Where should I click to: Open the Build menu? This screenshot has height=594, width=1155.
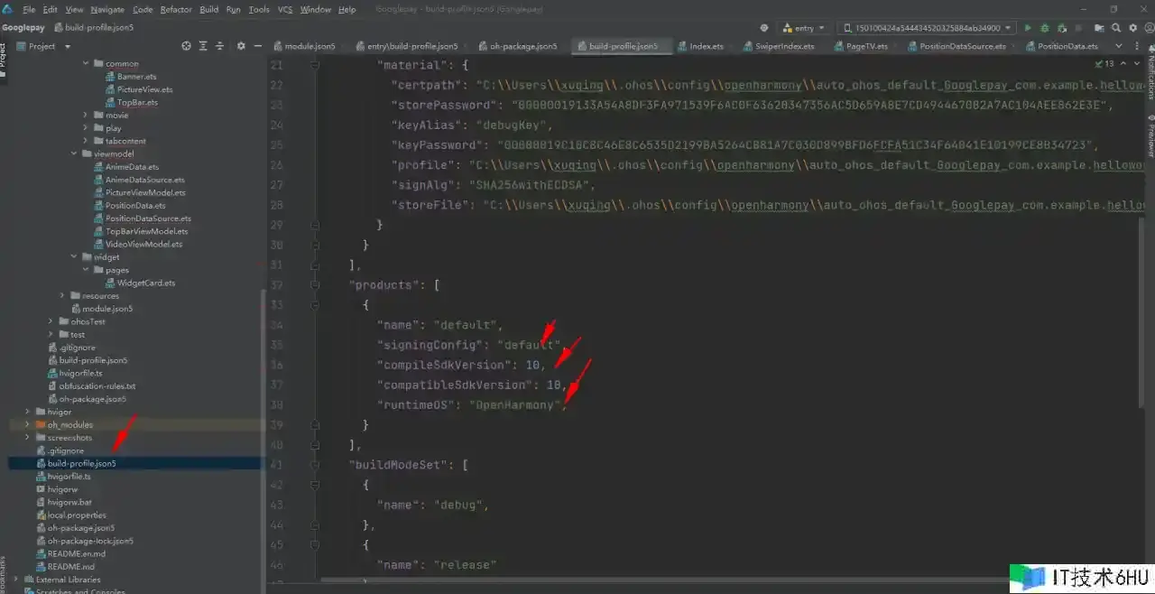tap(209, 9)
